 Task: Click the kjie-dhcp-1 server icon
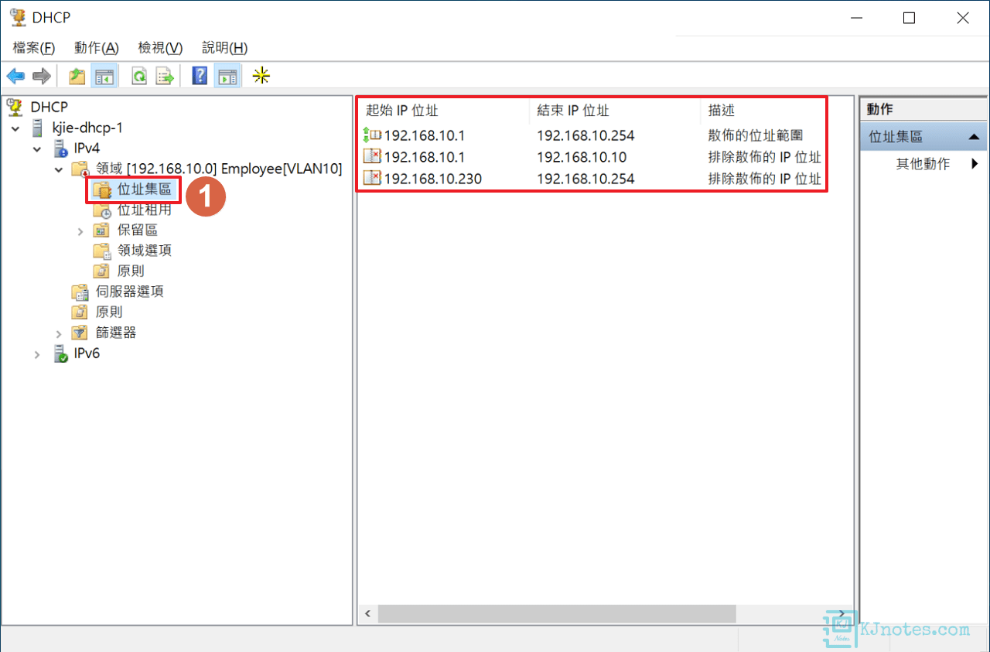click(x=38, y=128)
